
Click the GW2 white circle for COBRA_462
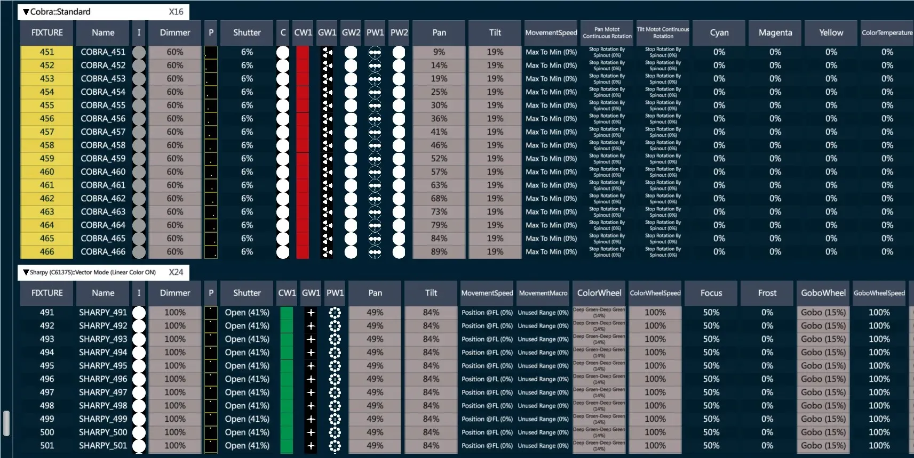(351, 199)
